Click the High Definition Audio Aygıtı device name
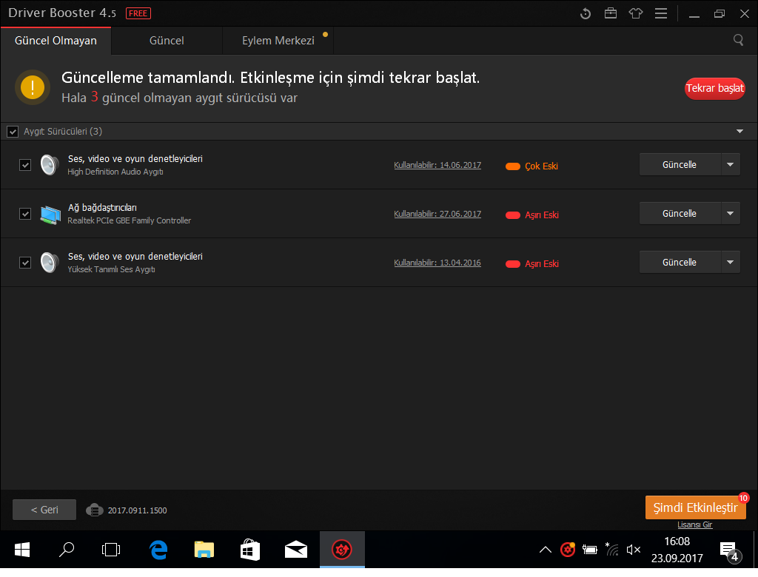The image size is (758, 577). (x=115, y=172)
